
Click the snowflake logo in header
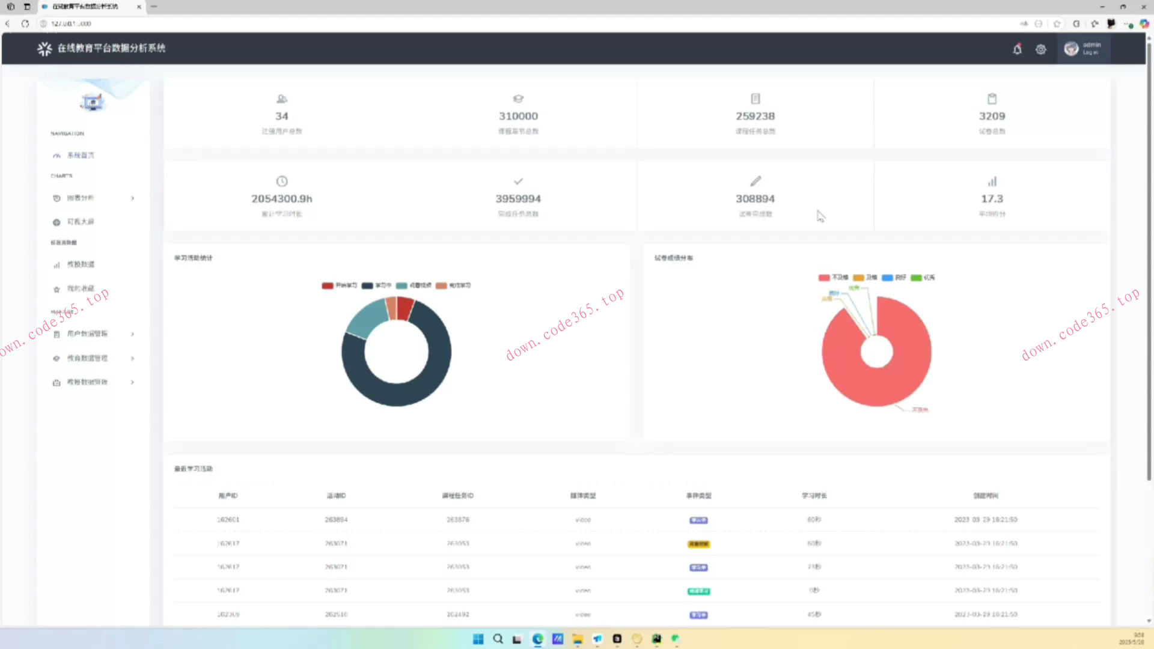[44, 49]
